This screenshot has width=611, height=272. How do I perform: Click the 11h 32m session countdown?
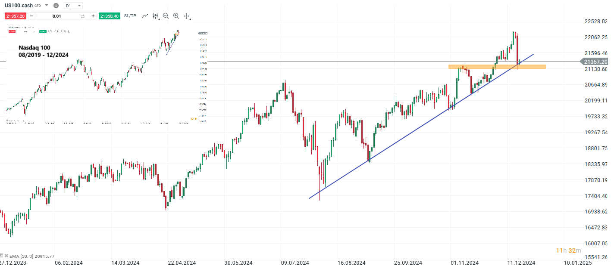coord(568,250)
